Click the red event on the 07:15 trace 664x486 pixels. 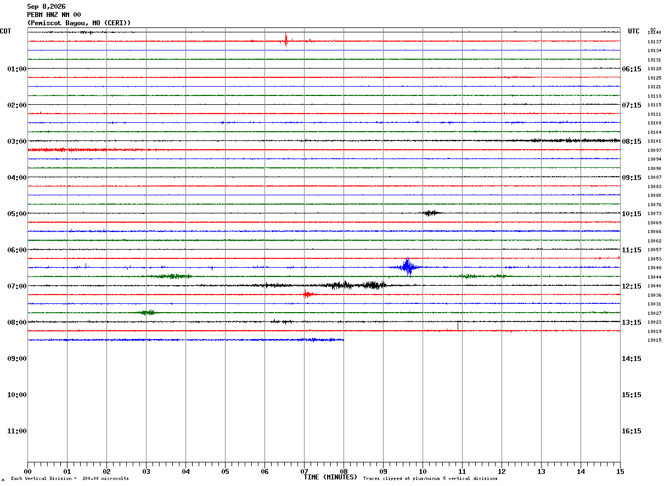point(308,295)
